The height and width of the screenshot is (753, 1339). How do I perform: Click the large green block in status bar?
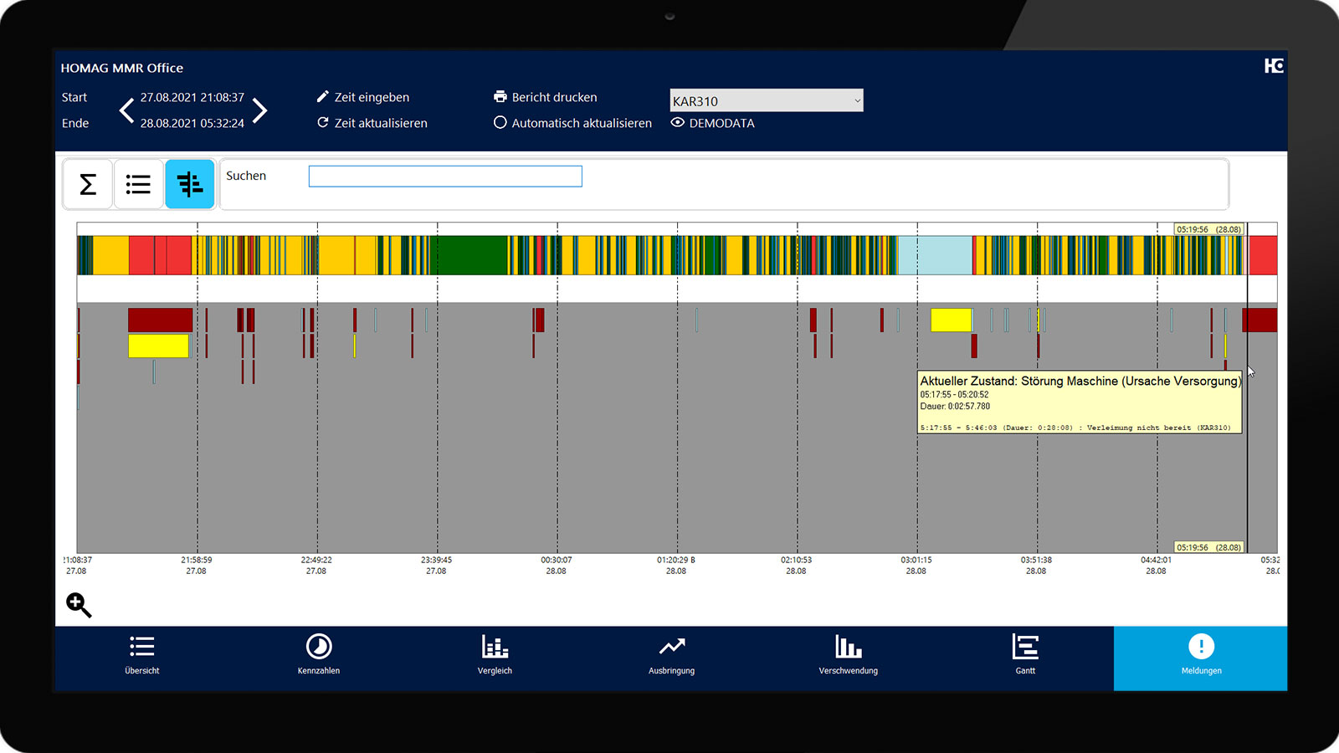(x=473, y=255)
